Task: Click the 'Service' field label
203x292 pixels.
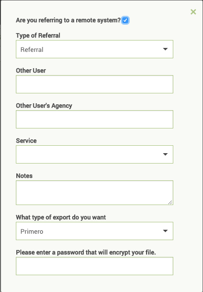Action: (26, 141)
